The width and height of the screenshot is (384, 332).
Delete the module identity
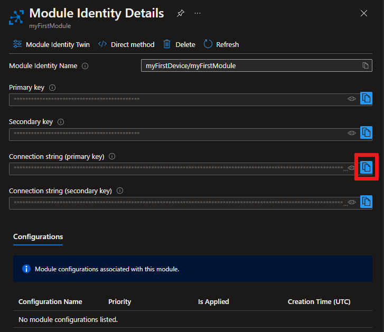coord(179,44)
